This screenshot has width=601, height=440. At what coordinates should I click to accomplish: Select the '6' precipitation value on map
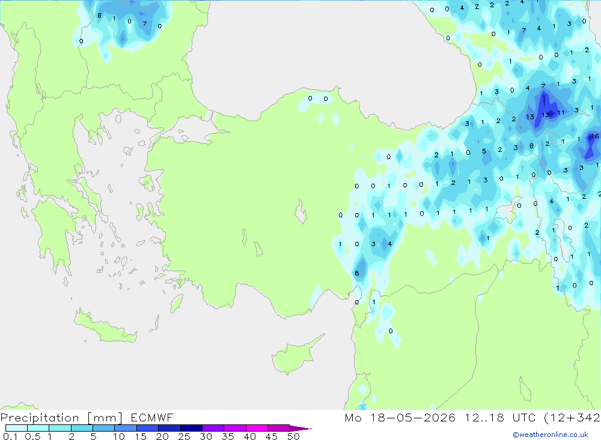click(99, 16)
